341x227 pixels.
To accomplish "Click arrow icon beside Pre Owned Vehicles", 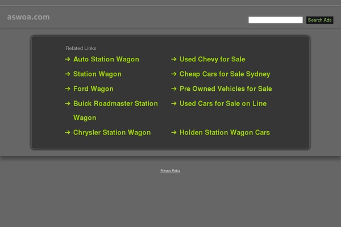I will click(x=174, y=89).
